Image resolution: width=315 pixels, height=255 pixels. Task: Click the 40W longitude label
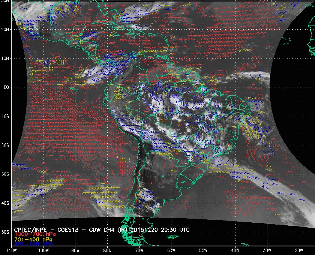pos(235,250)
